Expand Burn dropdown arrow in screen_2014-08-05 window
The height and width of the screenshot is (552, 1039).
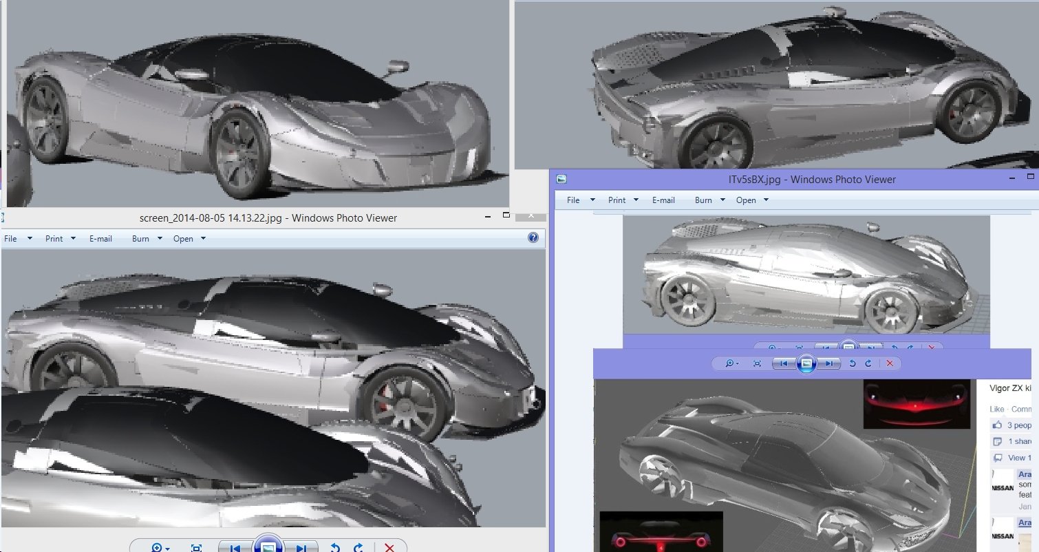coord(160,239)
